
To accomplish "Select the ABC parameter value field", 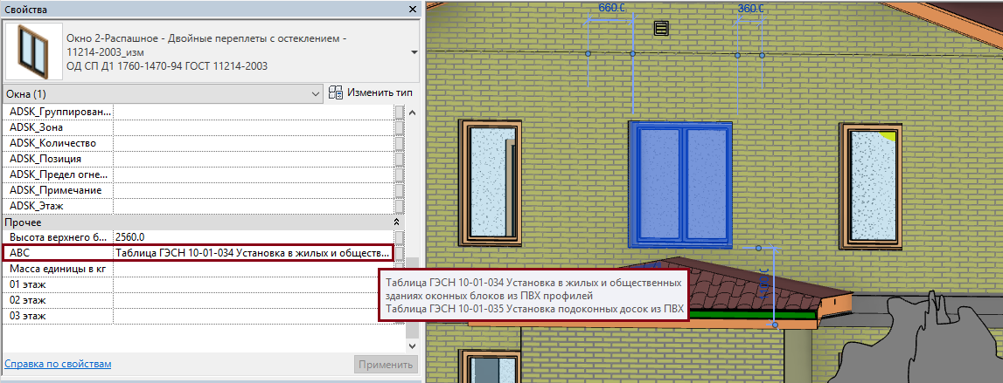I will (253, 253).
